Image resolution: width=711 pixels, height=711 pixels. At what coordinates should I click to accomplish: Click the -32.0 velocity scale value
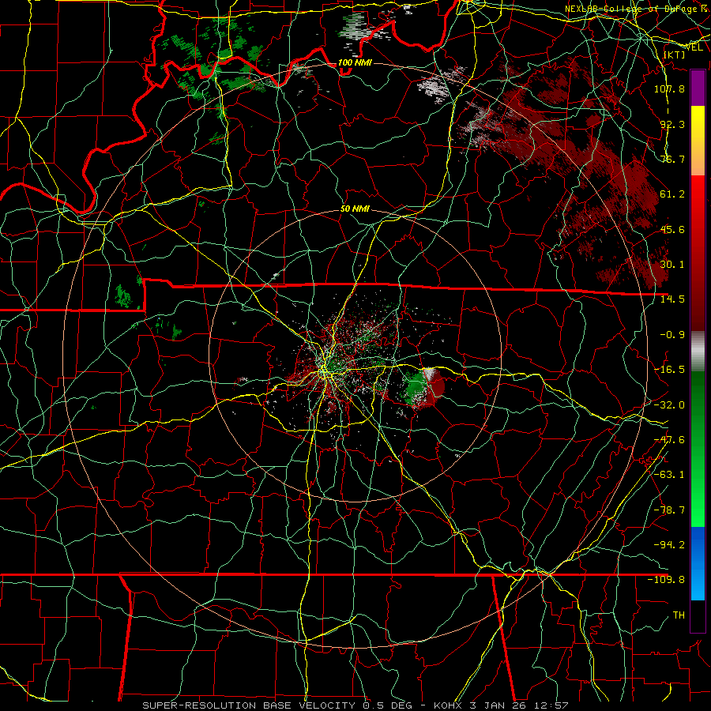pyautogui.click(x=669, y=405)
